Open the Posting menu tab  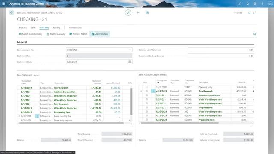[x=57, y=27]
